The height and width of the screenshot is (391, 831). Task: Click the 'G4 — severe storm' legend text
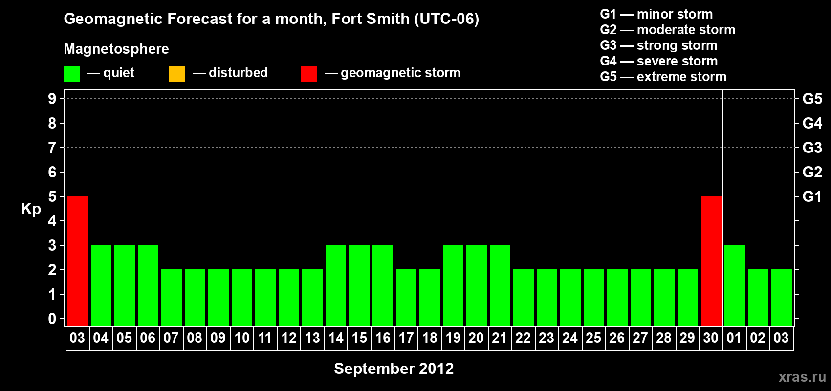[659, 61]
